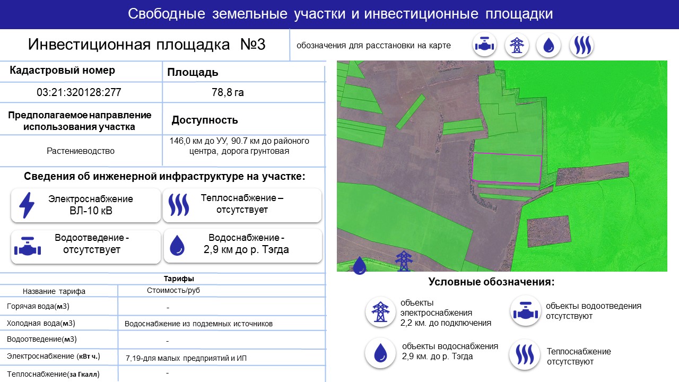Click Предполагаемое направление использования участка heading
The image size is (679, 382).
pos(80,121)
